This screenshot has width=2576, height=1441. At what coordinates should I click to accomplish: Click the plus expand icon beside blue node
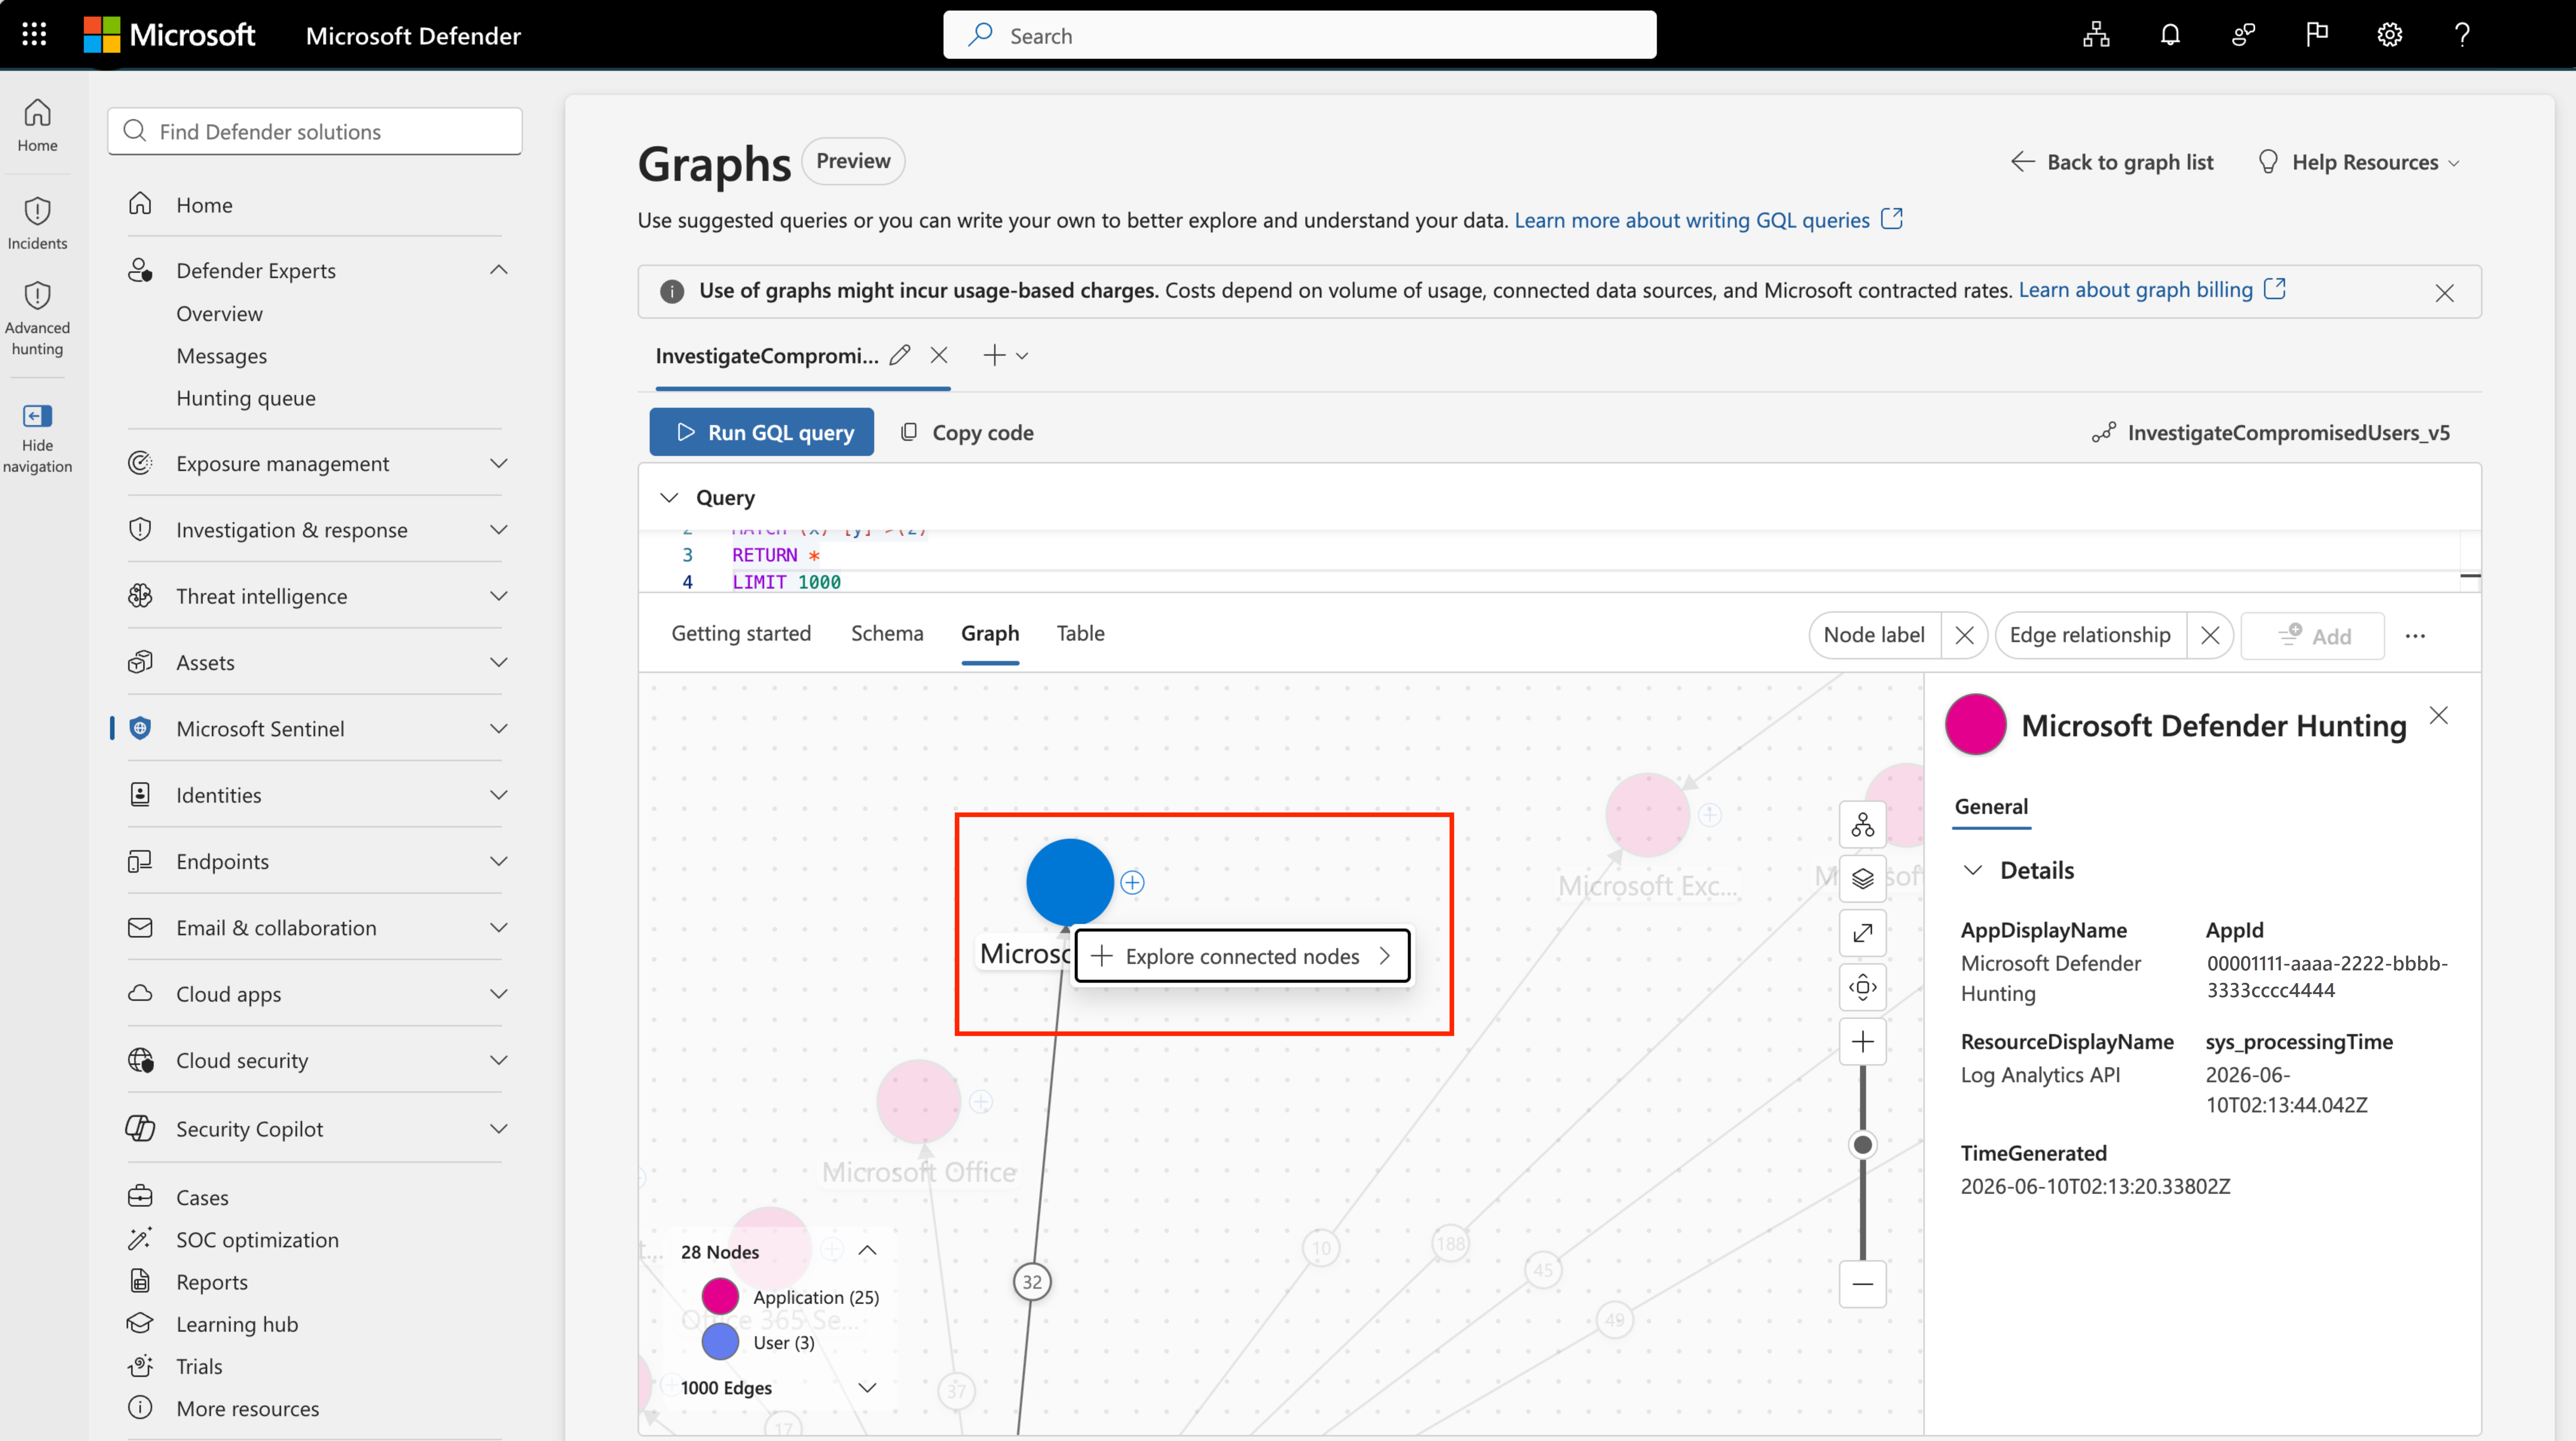(1132, 882)
